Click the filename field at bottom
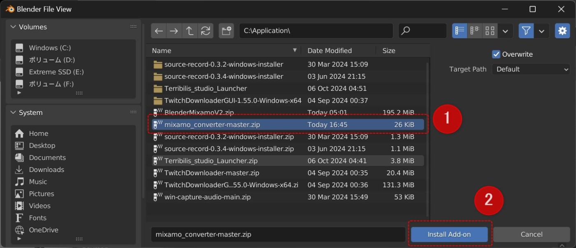The height and width of the screenshot is (248, 576). 278,234
